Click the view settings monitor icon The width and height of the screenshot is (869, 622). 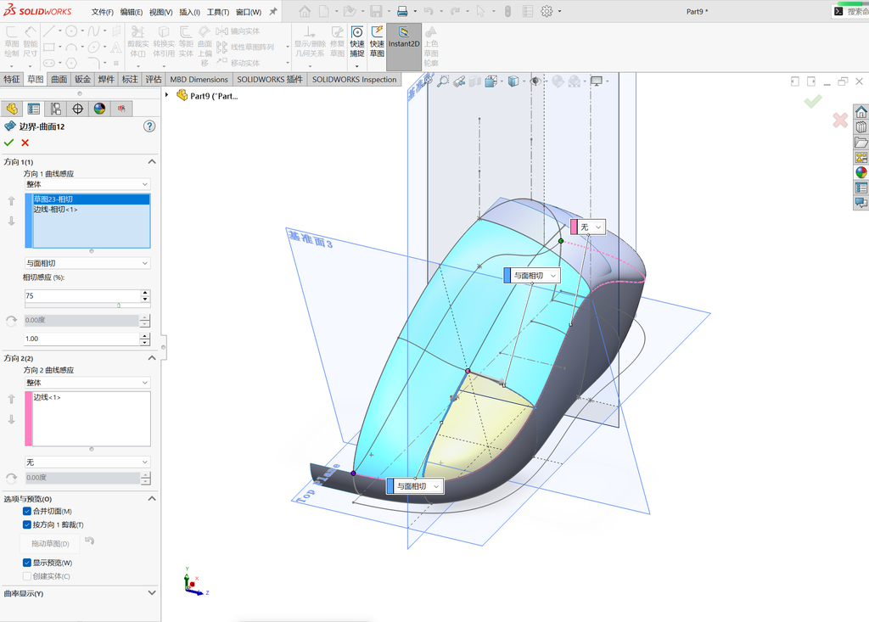[x=597, y=81]
